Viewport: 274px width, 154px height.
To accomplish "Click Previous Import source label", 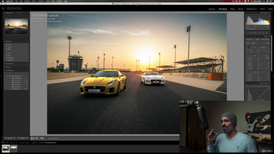I will (x=25, y=142).
